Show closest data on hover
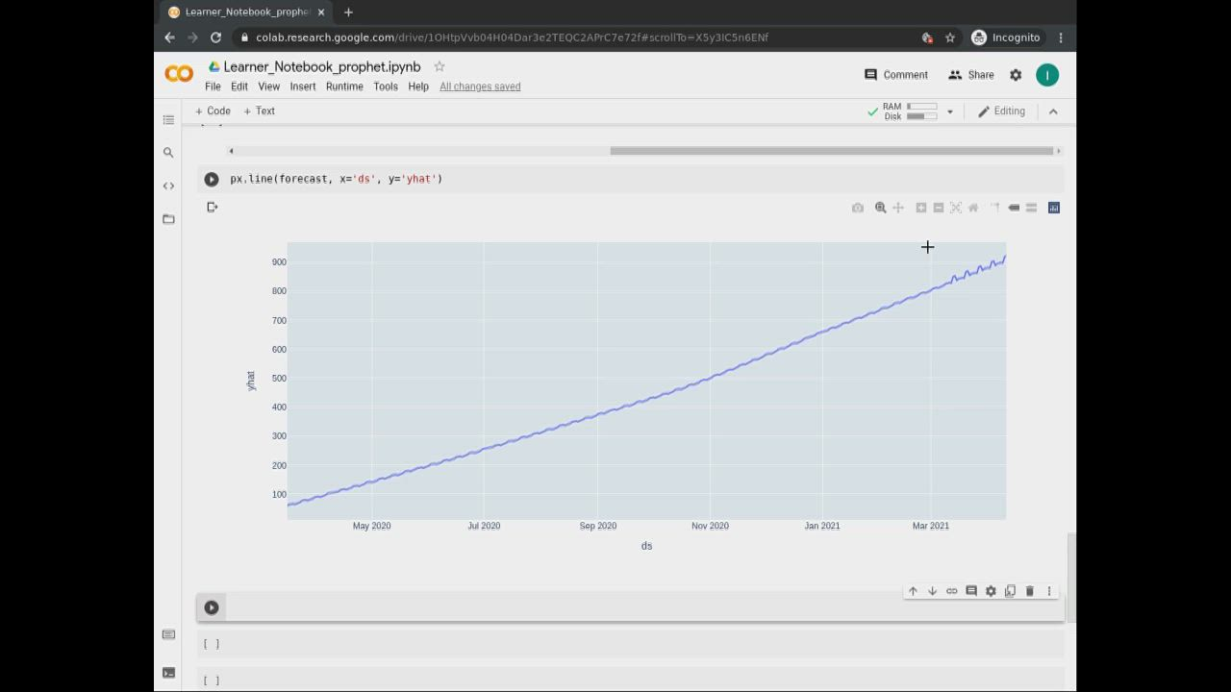Screen dimensions: 1231x692 [x=1014, y=208]
